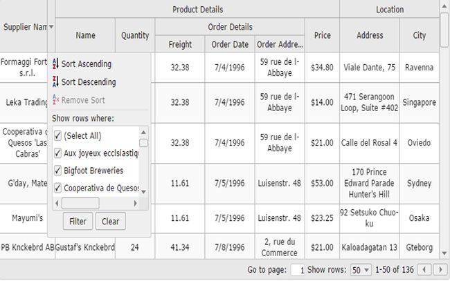Click the Supplier Name column header
The image size is (450, 281).
coord(24,27)
